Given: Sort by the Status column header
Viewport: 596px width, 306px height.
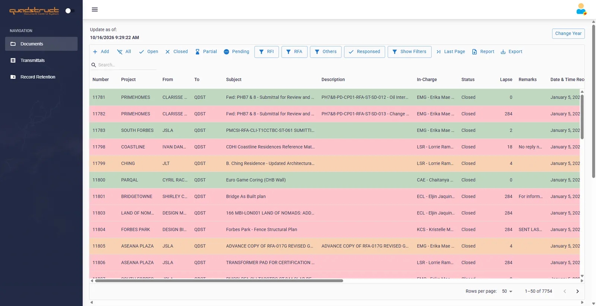Looking at the screenshot, I should (468, 80).
